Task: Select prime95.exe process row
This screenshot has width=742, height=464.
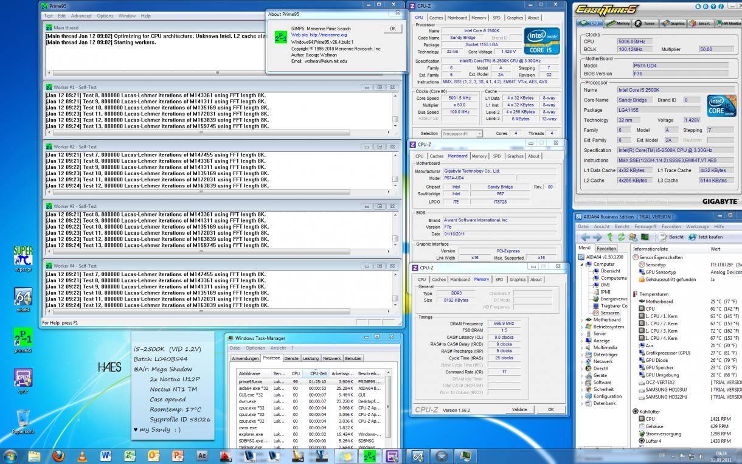Action: pyautogui.click(x=310, y=381)
